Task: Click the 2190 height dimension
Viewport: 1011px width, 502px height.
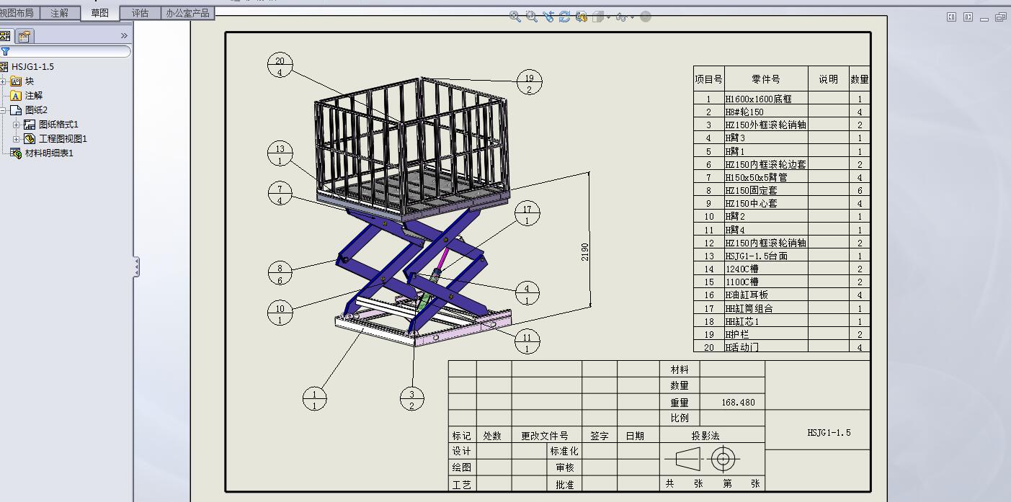Action: (x=585, y=252)
